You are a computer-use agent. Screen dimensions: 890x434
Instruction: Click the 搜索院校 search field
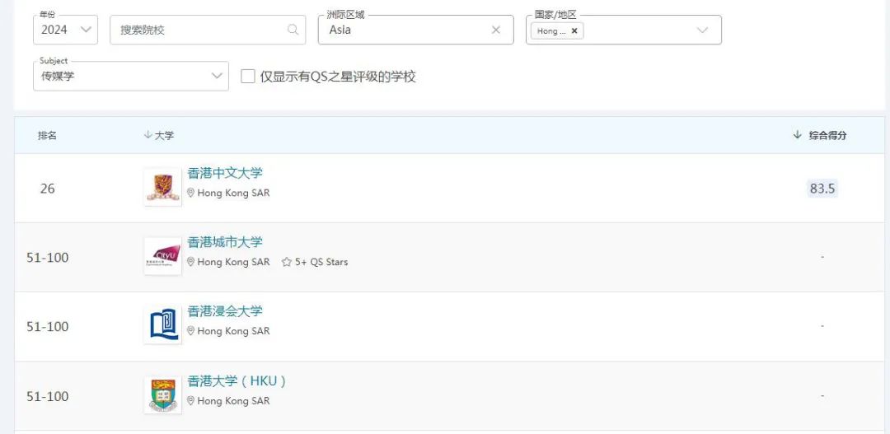208,30
